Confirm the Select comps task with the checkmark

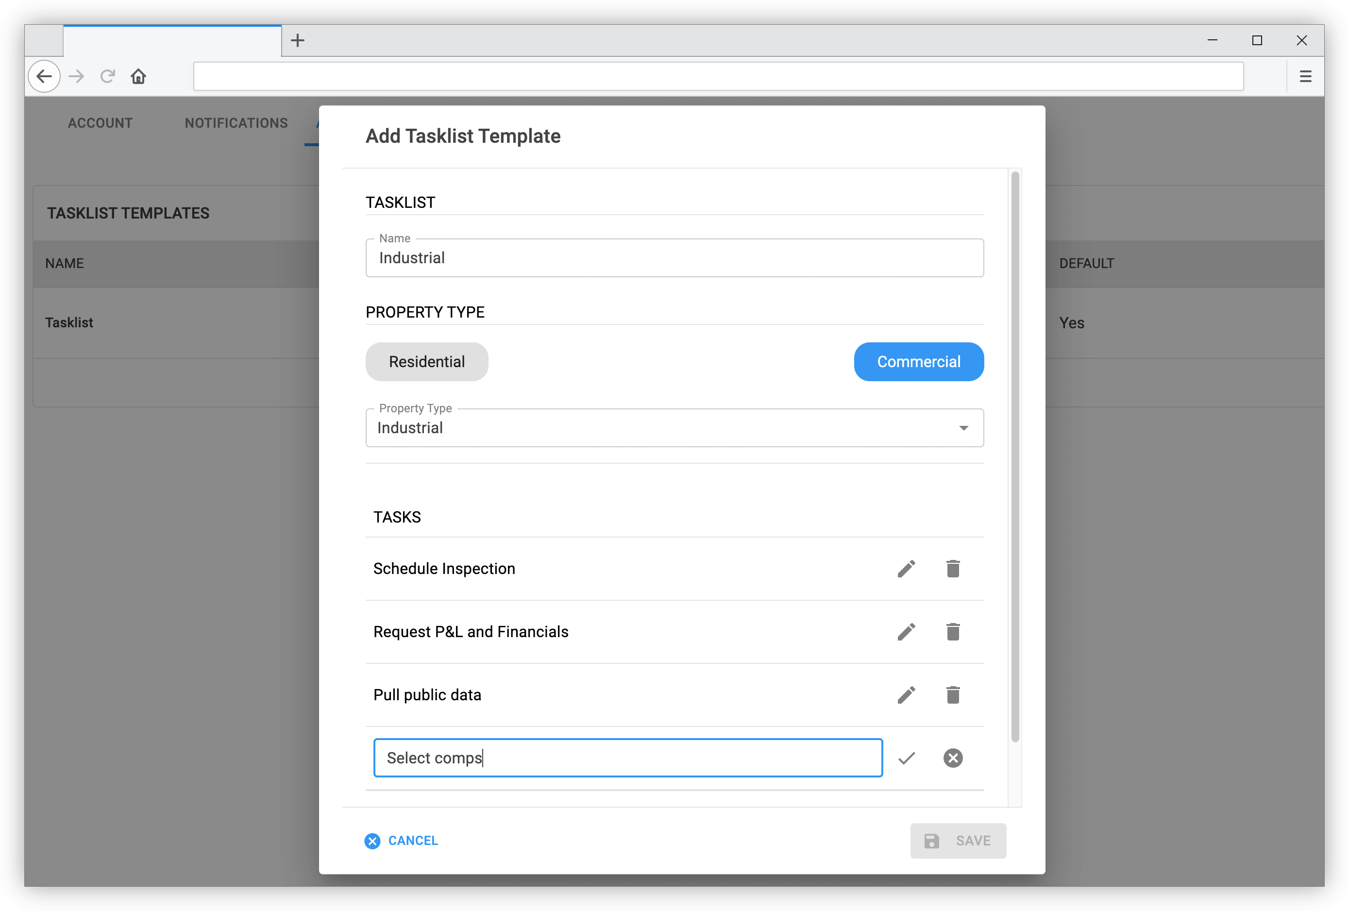tap(906, 758)
